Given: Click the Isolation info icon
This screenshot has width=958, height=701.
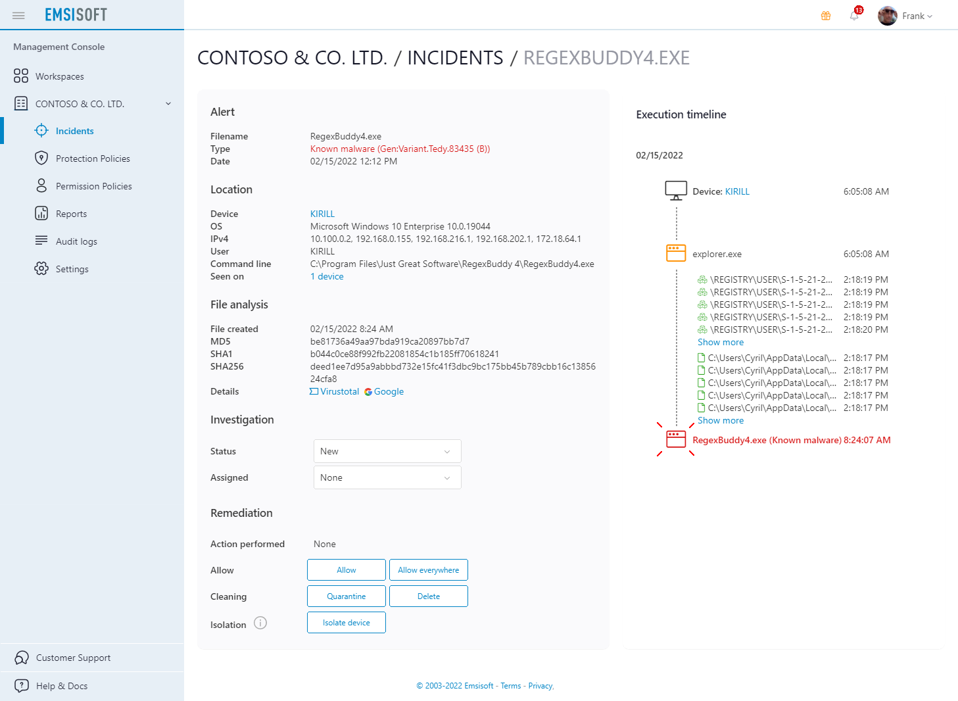Looking at the screenshot, I should (x=260, y=623).
